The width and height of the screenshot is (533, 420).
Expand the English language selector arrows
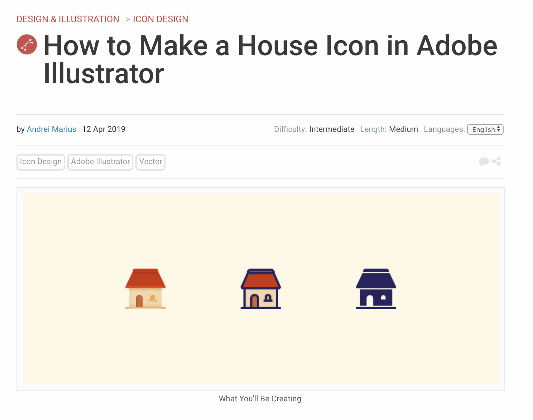(499, 129)
